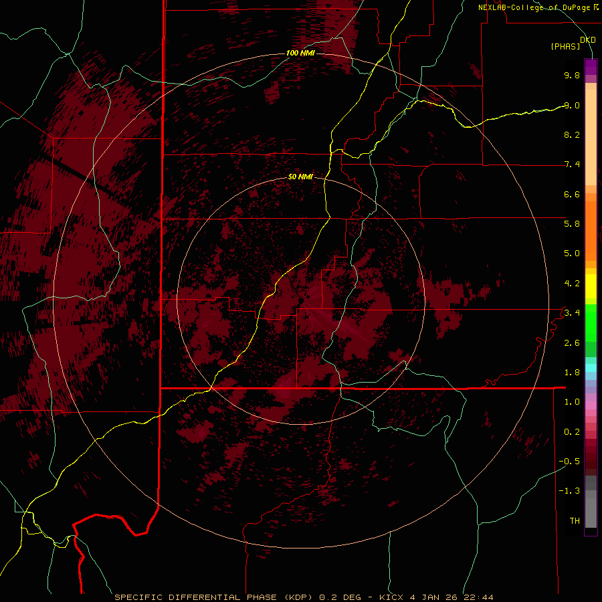Click the NEXLAB-College of DuPage header text
Image resolution: width=602 pixels, height=602 pixels.
[x=534, y=7]
